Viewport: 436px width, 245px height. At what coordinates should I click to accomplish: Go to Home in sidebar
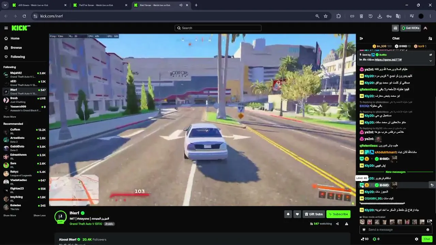15,38
